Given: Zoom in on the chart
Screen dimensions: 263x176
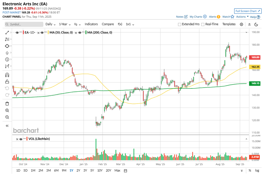Looking at the screenshot, I should click(7, 111).
